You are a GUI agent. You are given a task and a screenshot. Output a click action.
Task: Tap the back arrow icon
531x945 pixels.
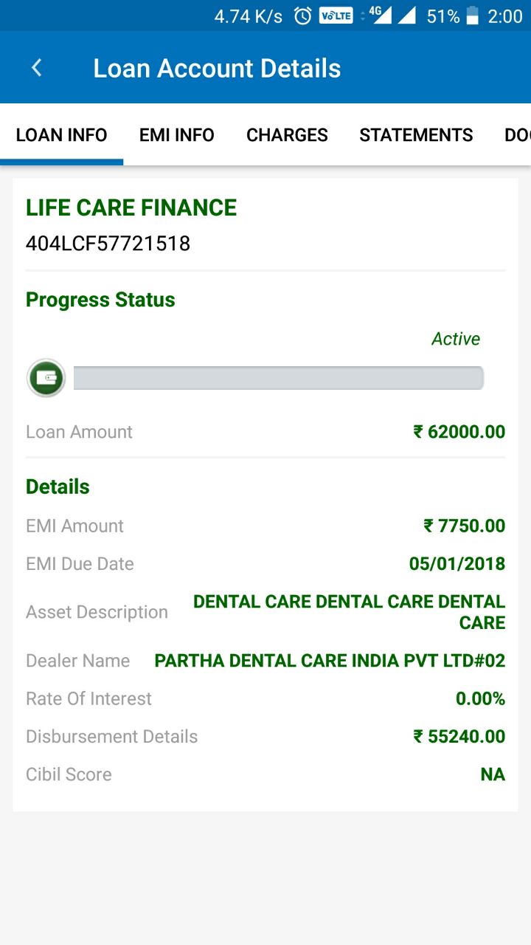tap(36, 69)
